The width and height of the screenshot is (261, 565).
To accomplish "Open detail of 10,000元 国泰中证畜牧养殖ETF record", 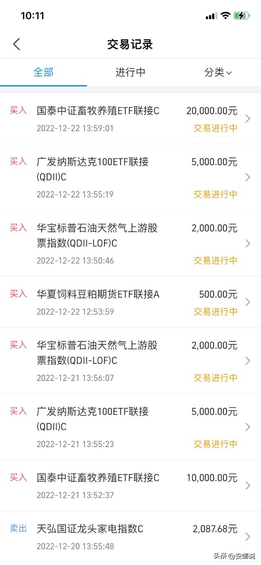I will coord(248,485).
